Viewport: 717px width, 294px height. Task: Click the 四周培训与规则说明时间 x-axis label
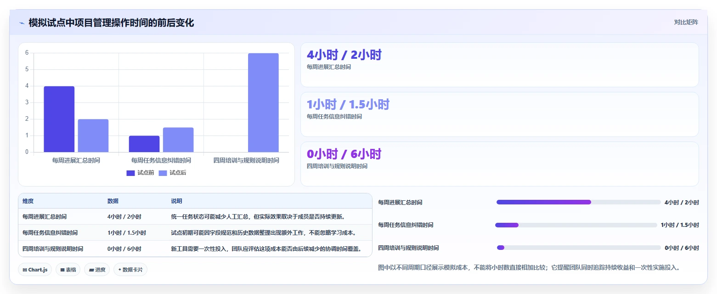click(x=246, y=160)
